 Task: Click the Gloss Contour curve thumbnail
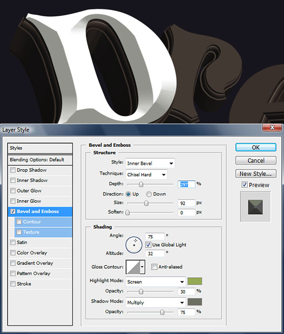[x=133, y=267]
